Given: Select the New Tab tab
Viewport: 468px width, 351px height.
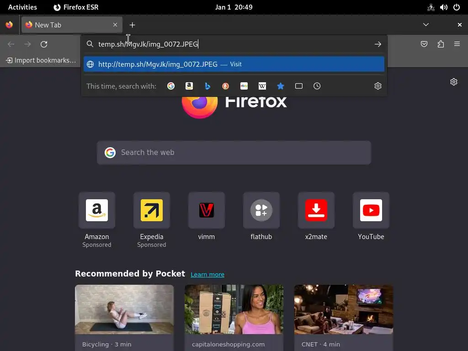Looking at the screenshot, I should click(72, 25).
